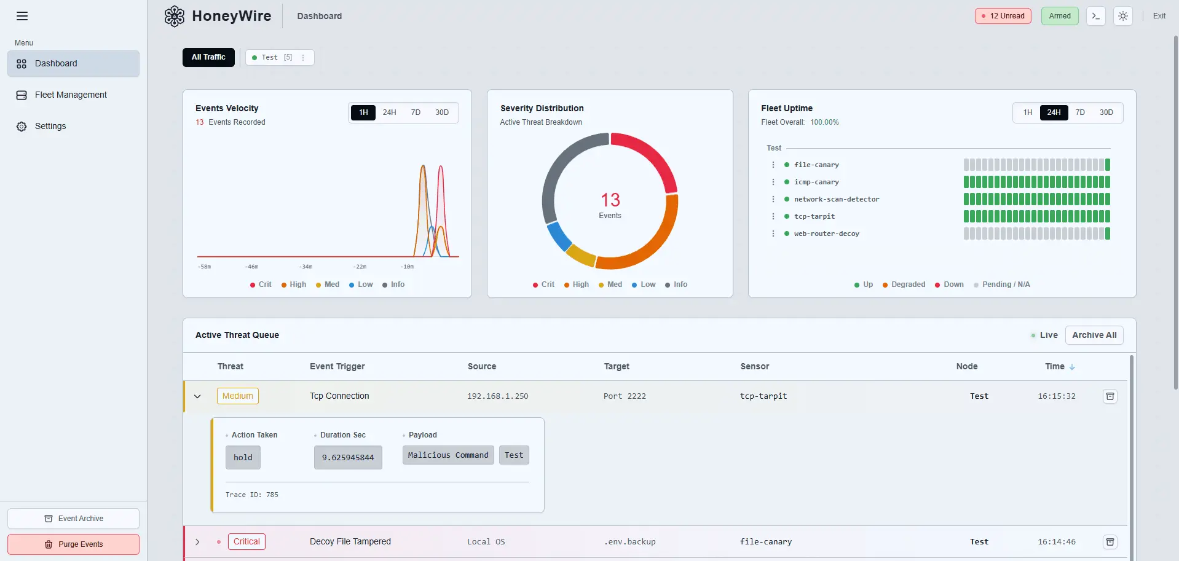1179x561 pixels.
Task: Click the Medium severity badge
Action: [238, 396]
